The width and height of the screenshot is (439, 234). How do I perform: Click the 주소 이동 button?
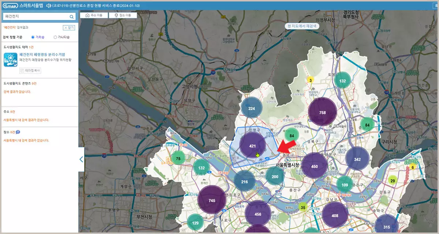coord(94,15)
